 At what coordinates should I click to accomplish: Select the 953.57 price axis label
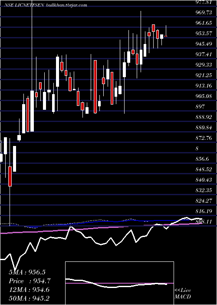click(x=204, y=34)
